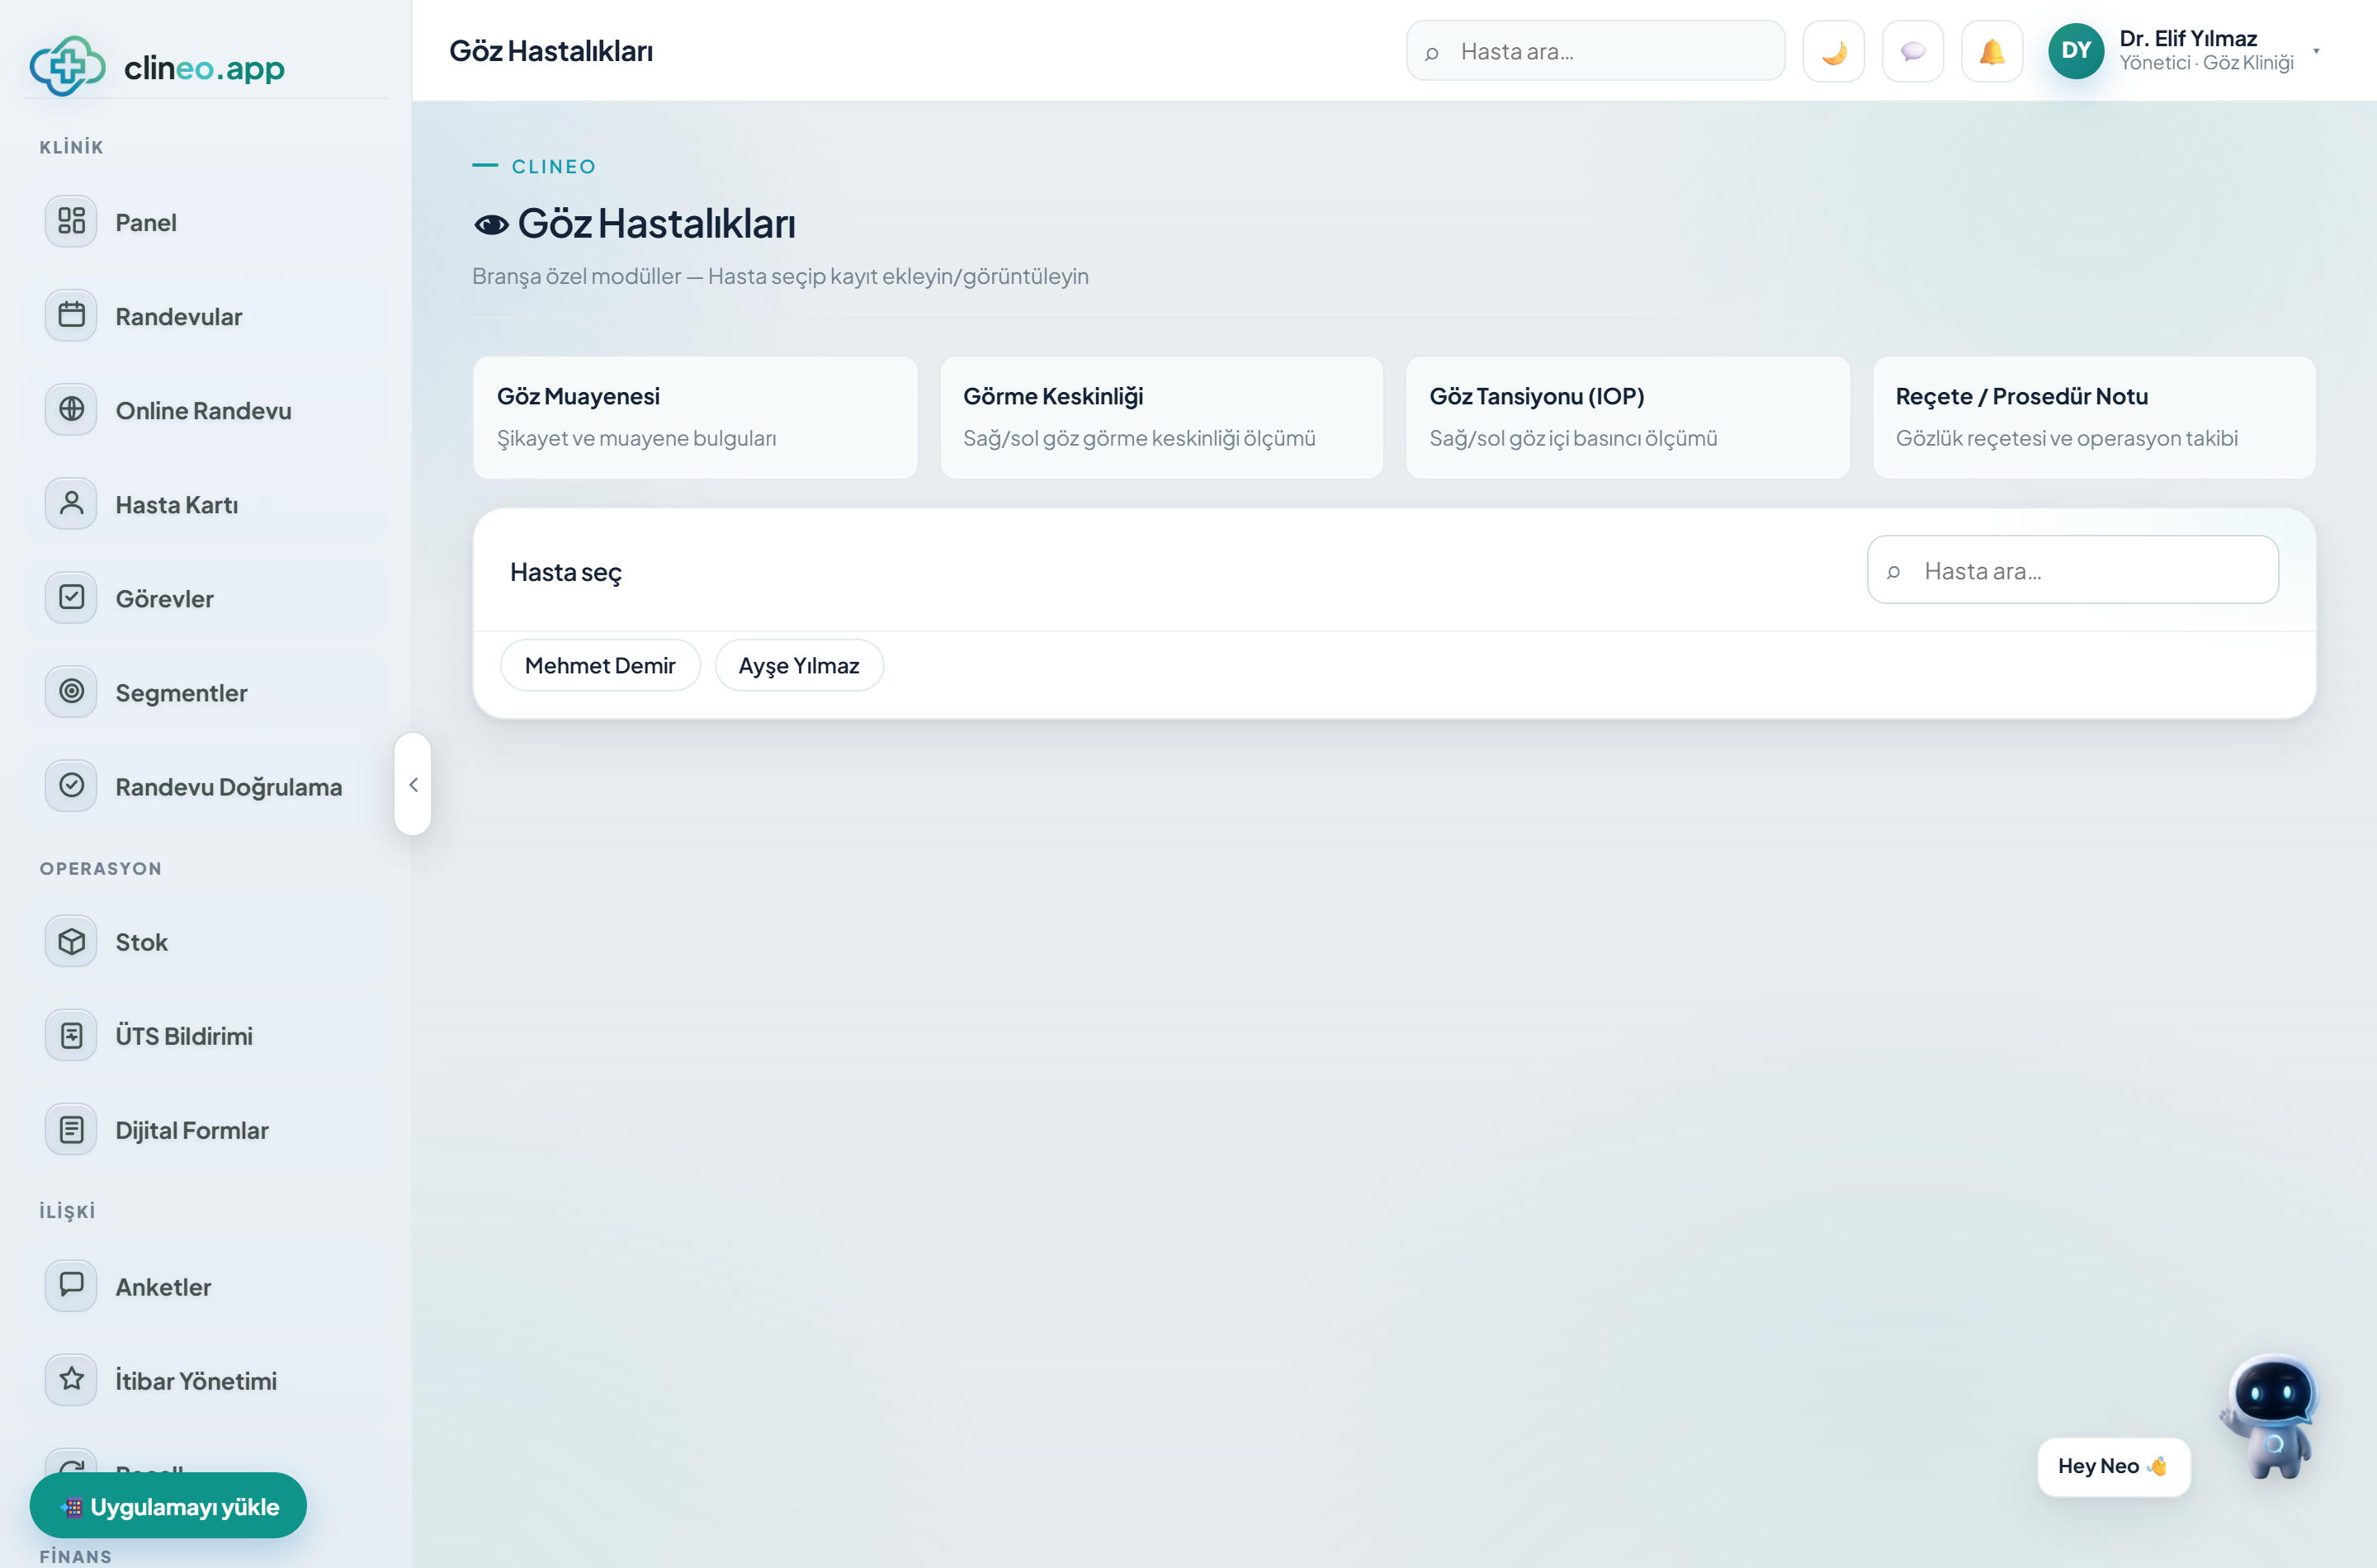Click the Segmentler target icon
This screenshot has width=2377, height=1568.
pyautogui.click(x=71, y=691)
